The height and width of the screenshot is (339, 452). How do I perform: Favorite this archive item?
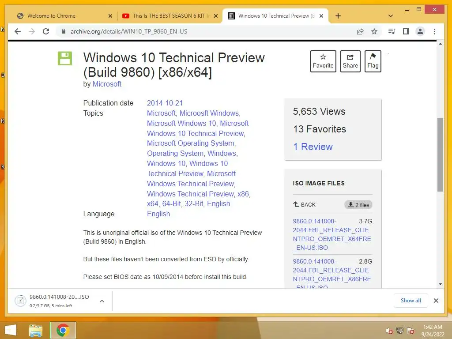pos(323,61)
